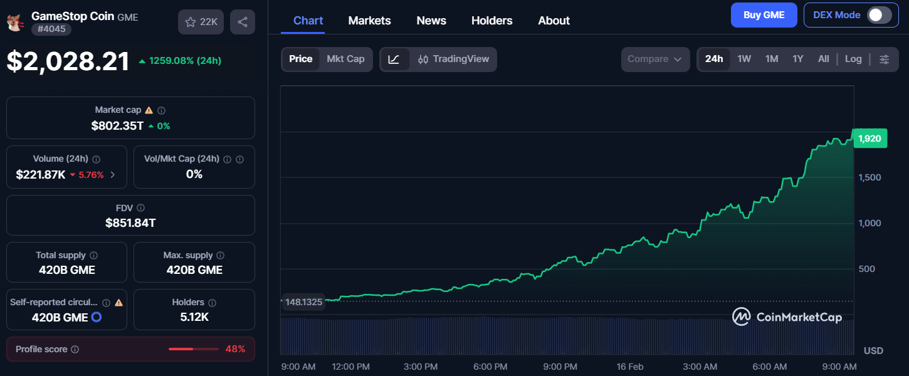Click the 48% profile score value

click(x=235, y=349)
